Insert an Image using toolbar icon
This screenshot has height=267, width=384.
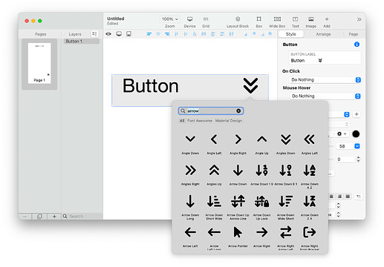click(x=311, y=19)
